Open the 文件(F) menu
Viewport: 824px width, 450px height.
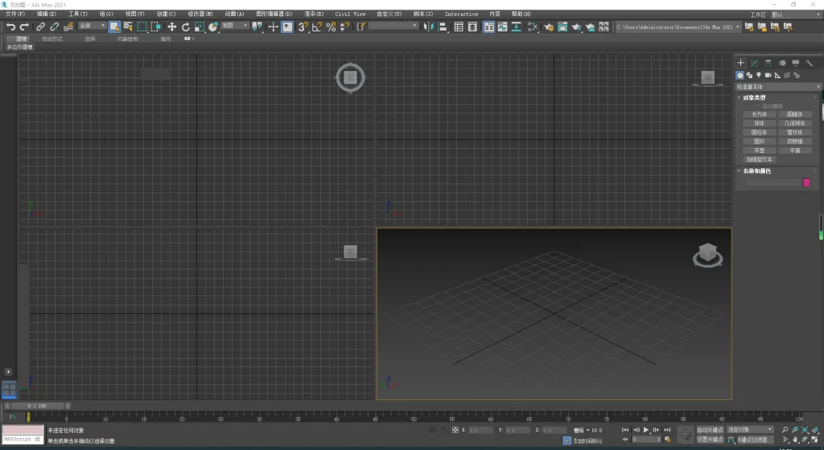pyautogui.click(x=15, y=14)
